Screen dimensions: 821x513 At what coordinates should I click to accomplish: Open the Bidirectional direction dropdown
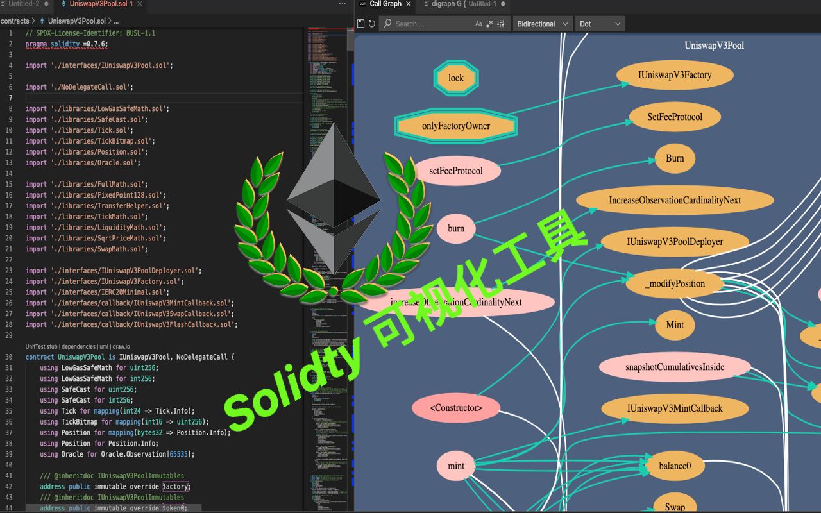point(542,24)
